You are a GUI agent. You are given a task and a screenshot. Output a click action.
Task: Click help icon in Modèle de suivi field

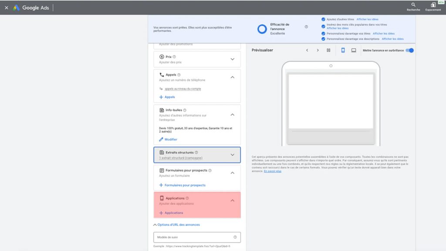[x=235, y=237]
